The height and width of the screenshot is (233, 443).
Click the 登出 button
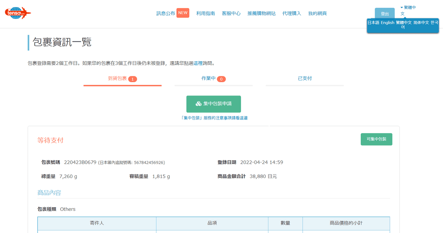pyautogui.click(x=385, y=13)
